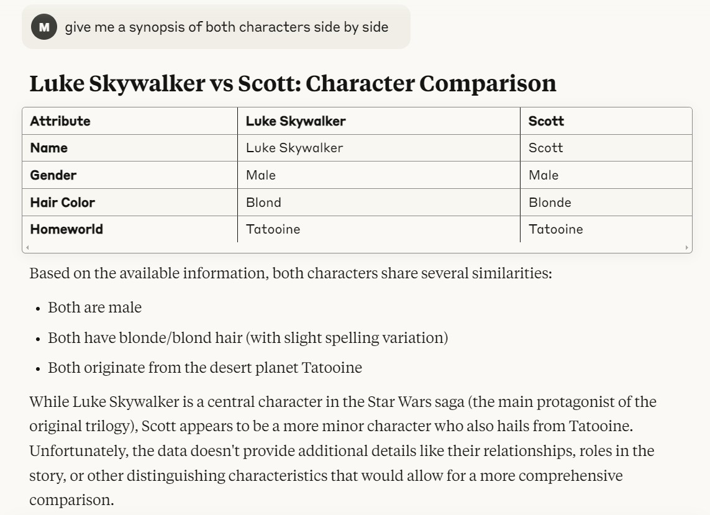The width and height of the screenshot is (710, 515).
Task: Click Tatooine in the Scott column
Action: [x=555, y=229]
